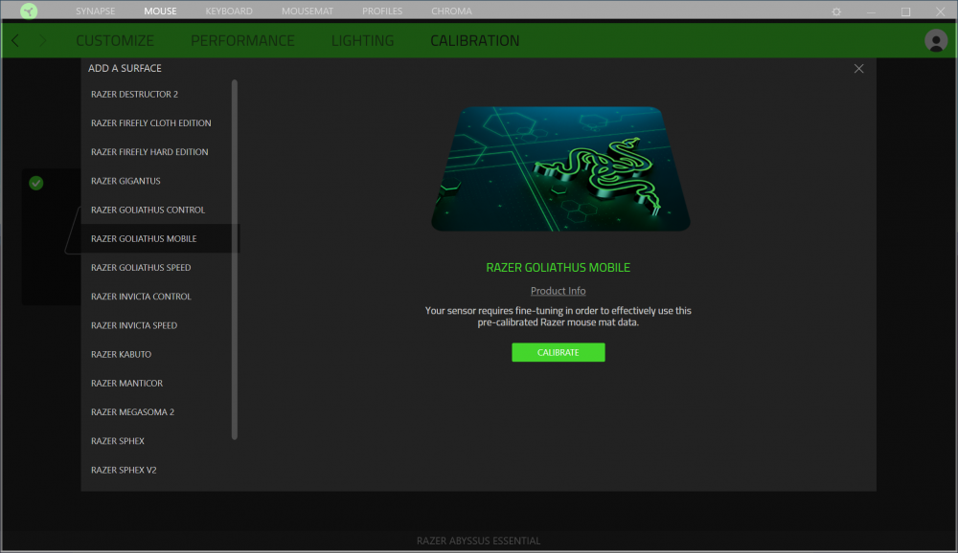The height and width of the screenshot is (553, 958).
Task: Click the Razer Abyssus Essential device label
Action: [x=478, y=541]
